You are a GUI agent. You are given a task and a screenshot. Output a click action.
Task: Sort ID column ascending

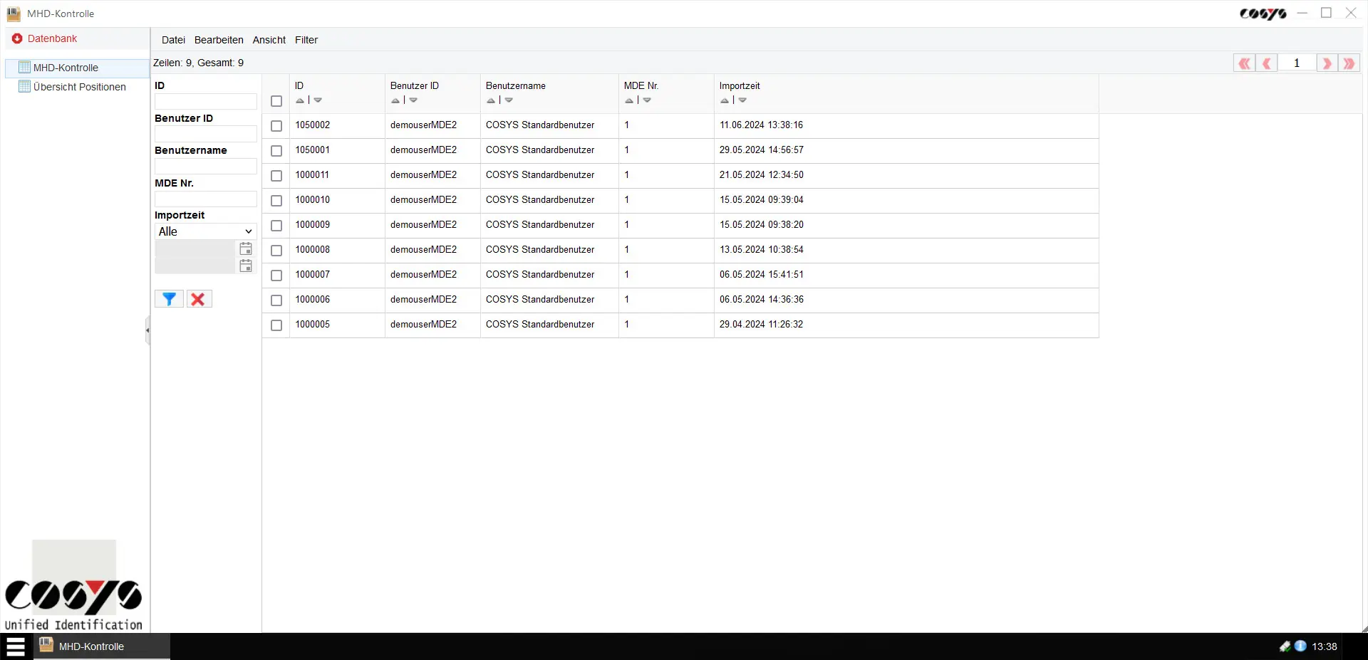tap(300, 100)
